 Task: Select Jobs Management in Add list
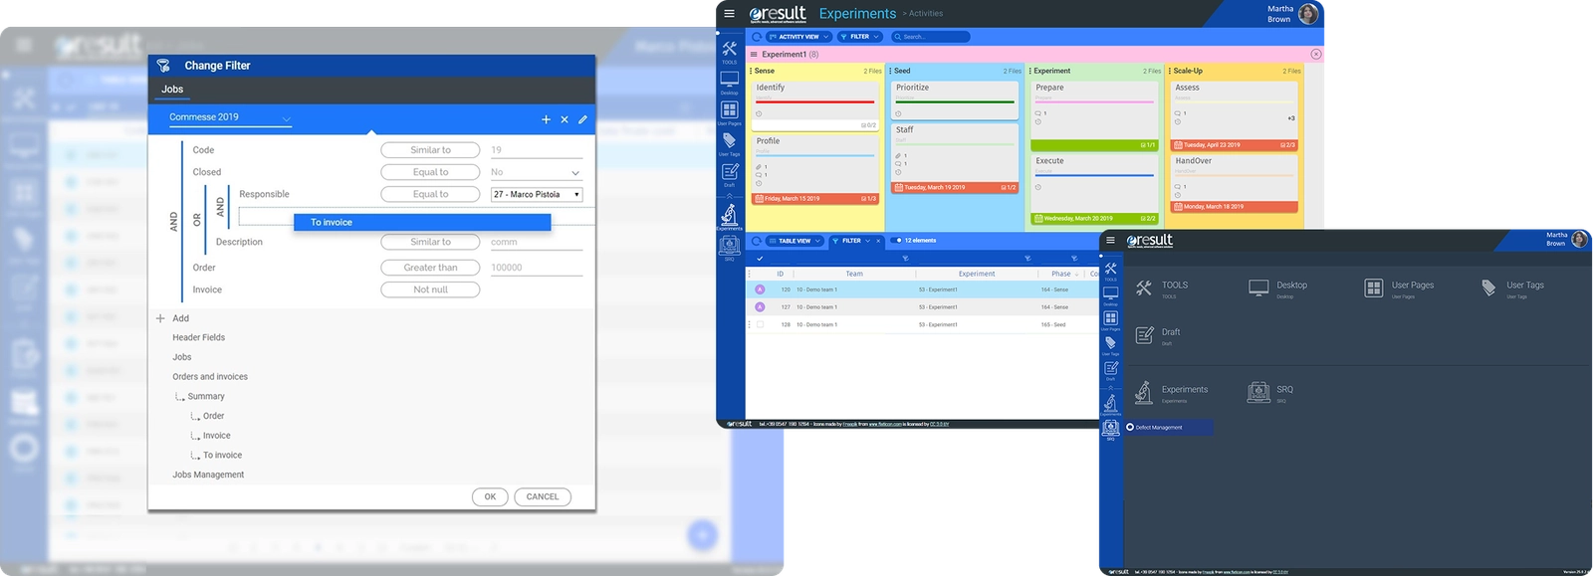click(208, 476)
